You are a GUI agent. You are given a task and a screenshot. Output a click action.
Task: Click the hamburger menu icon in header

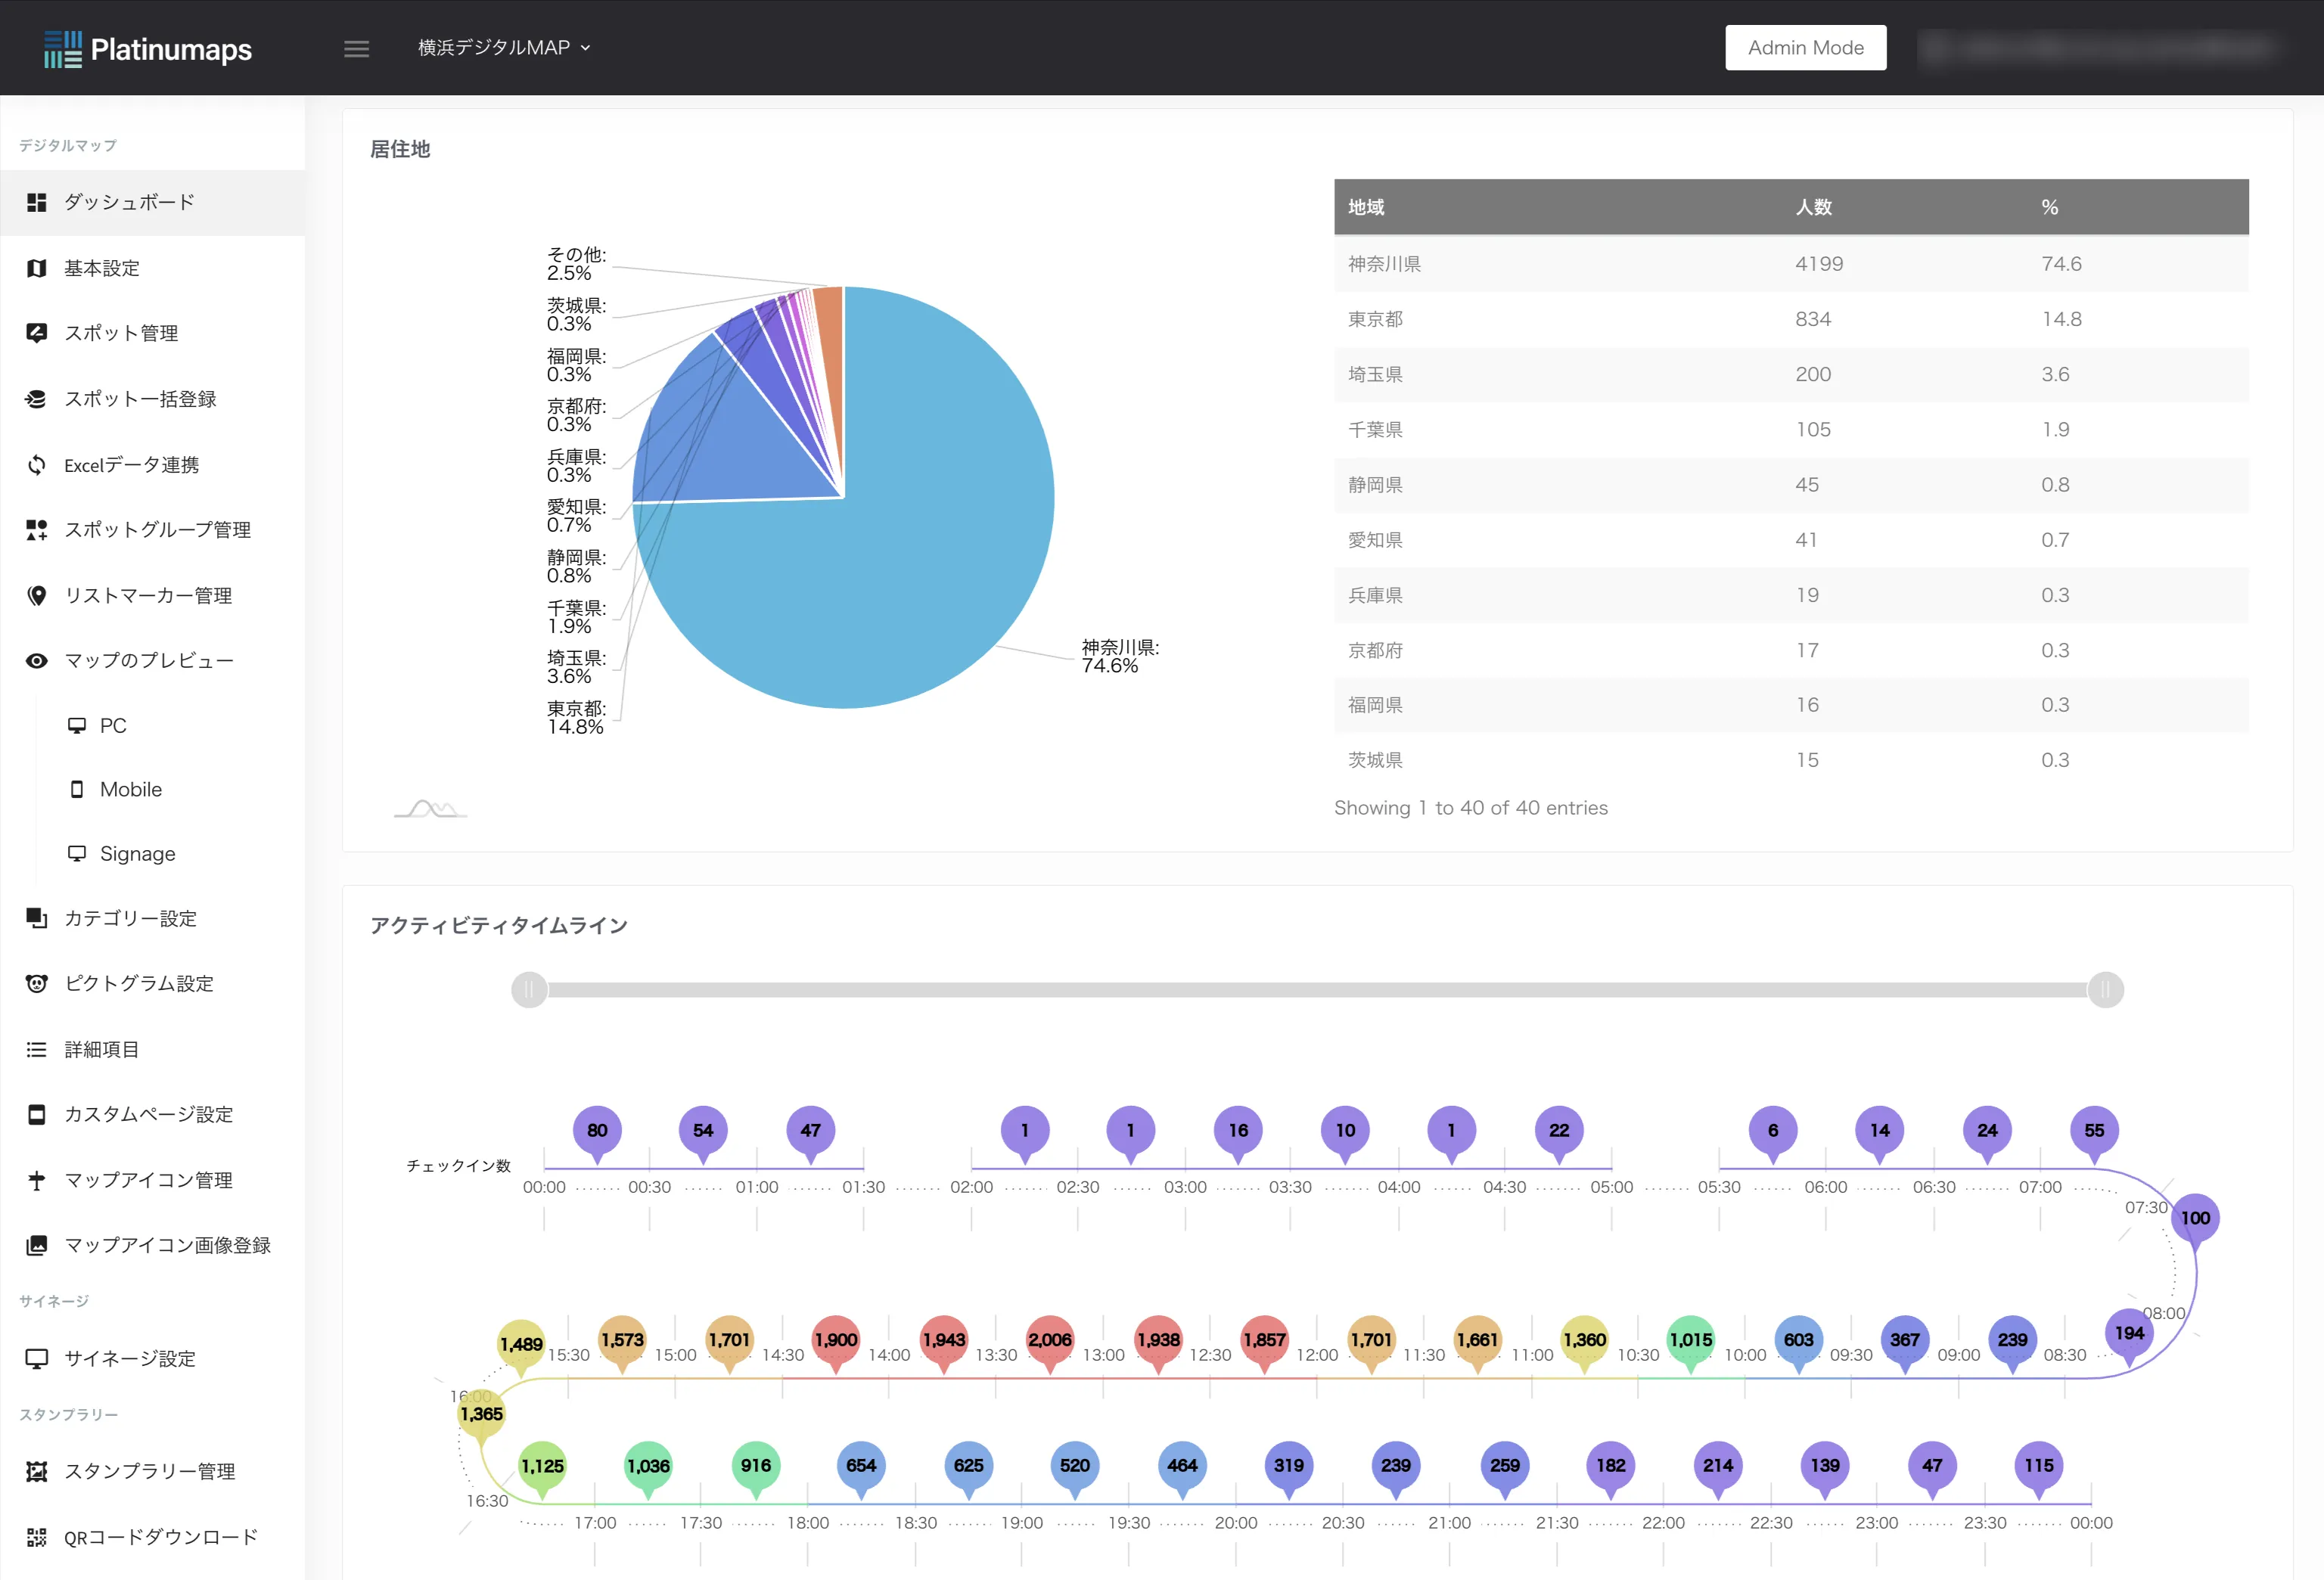[356, 48]
